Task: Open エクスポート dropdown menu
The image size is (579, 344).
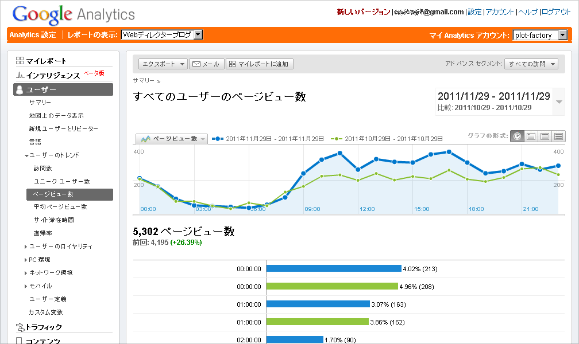Action: pyautogui.click(x=163, y=64)
